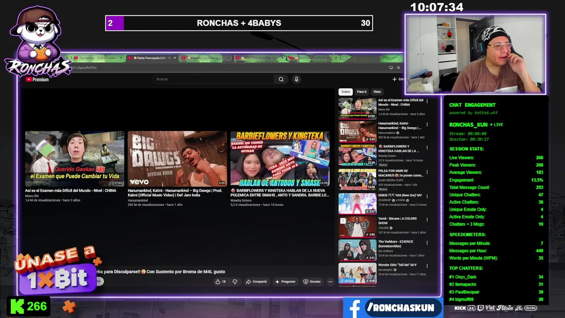Image resolution: width=565 pixels, height=318 pixels.
Task: Click Wawita Dotero channel name under end-screen video
Action: coord(241,200)
